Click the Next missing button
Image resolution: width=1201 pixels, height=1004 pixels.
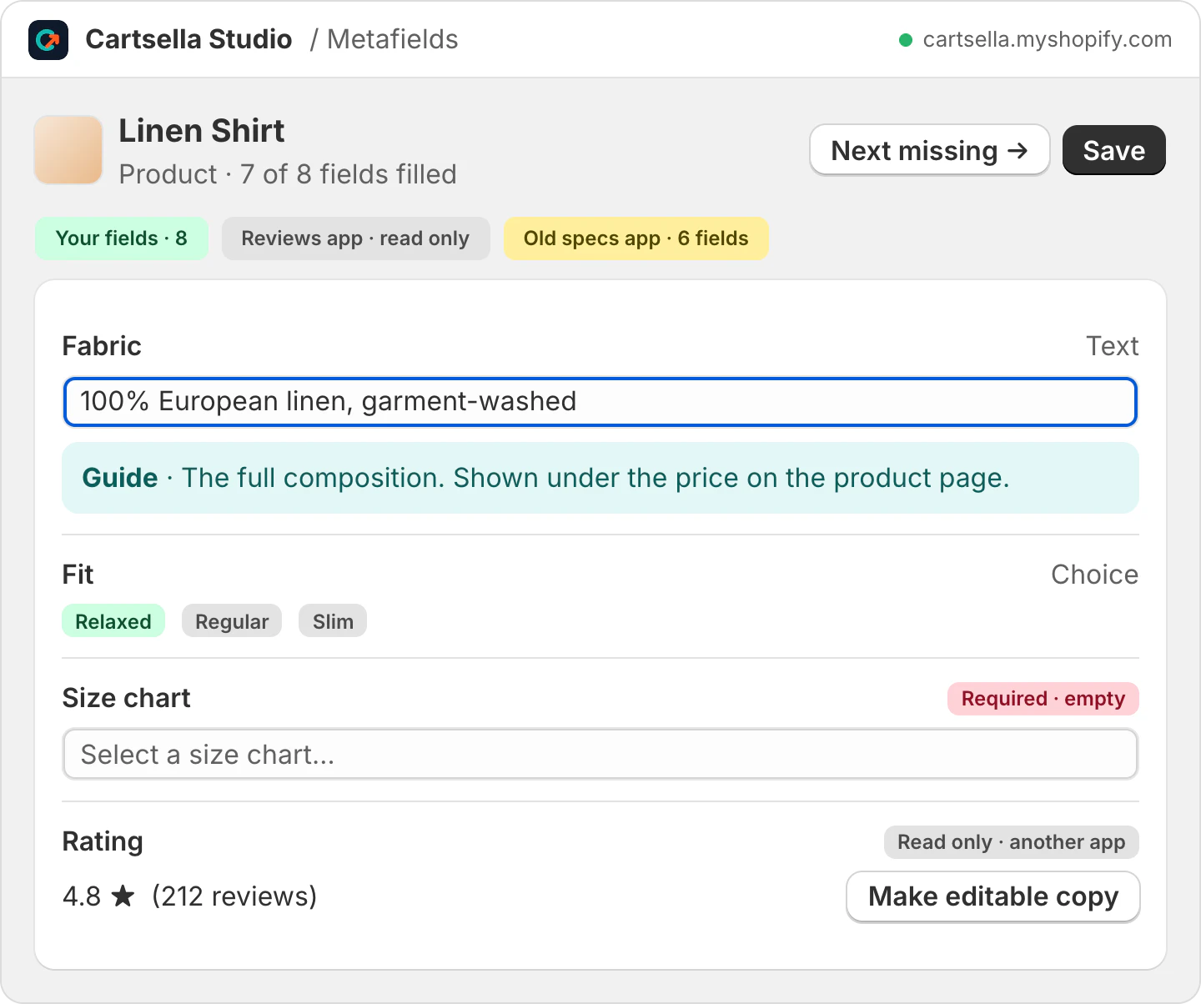tap(929, 150)
